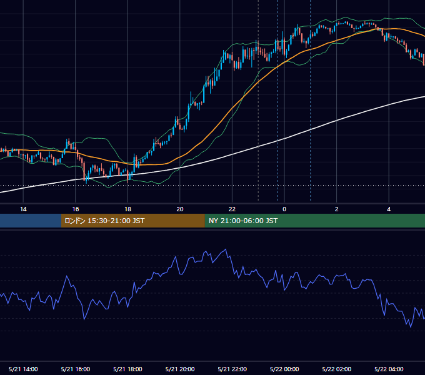Click the 4 hour axis label
This screenshot has height=375, width=425.
389,209
